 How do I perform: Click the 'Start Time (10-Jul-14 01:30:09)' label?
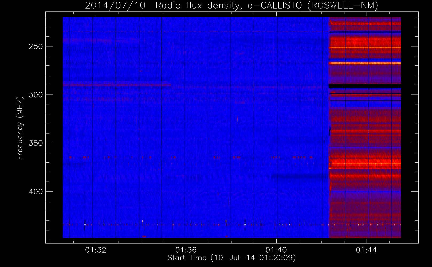click(231, 258)
